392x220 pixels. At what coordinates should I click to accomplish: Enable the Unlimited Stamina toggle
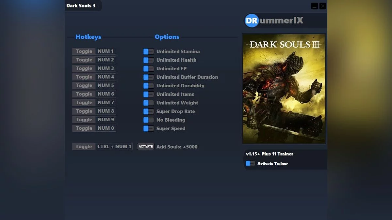click(x=148, y=51)
